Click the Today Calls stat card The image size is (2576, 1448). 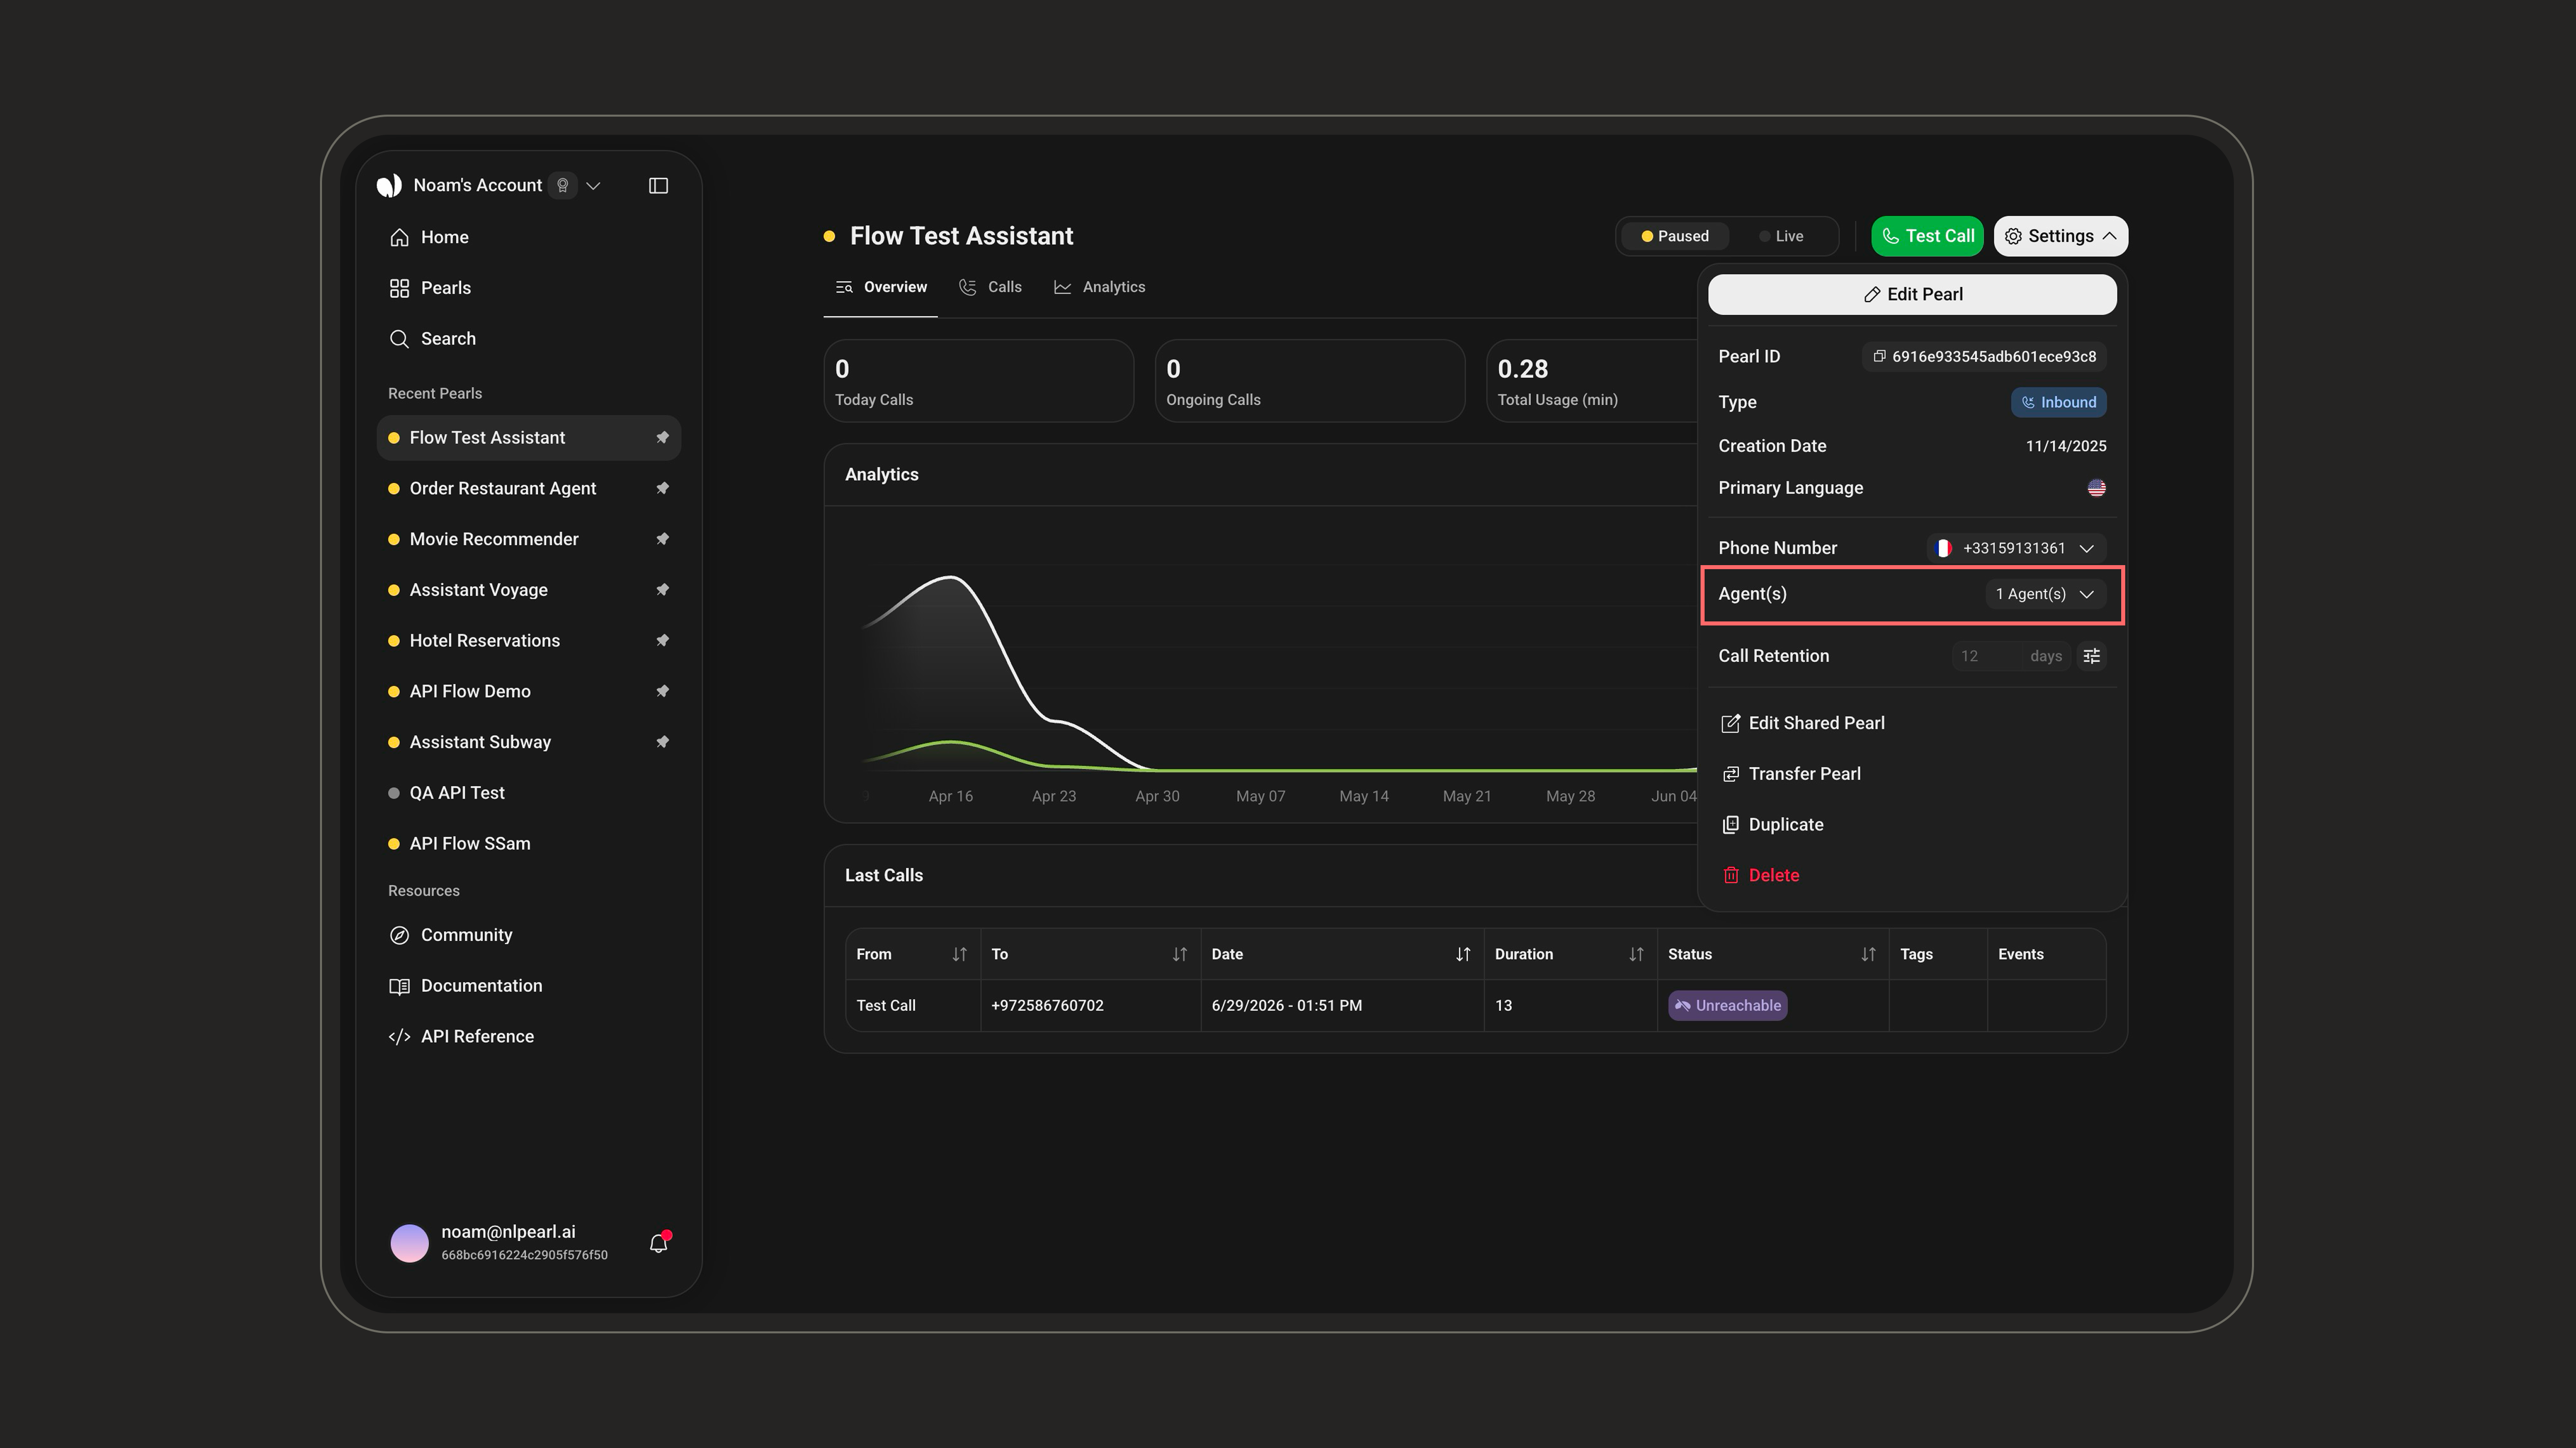pyautogui.click(x=978, y=381)
